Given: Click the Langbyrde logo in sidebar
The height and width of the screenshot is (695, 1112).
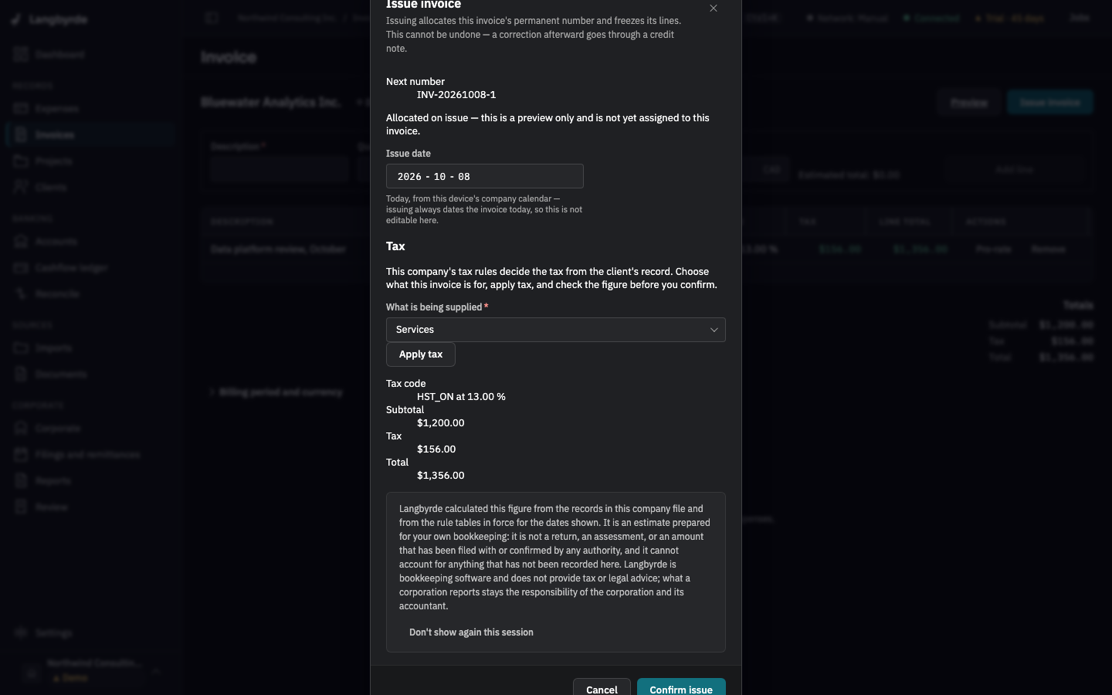Looking at the screenshot, I should [49, 19].
